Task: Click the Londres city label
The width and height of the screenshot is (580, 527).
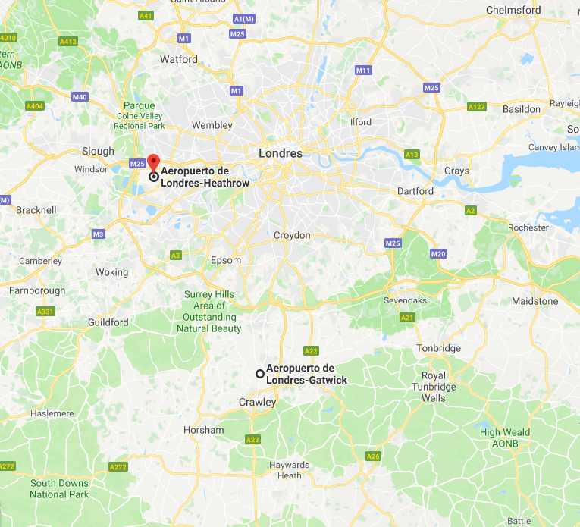Action: point(281,153)
